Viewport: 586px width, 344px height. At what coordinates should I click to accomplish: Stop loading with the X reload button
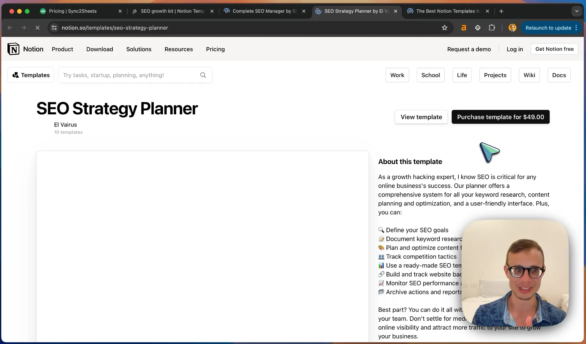coord(37,28)
